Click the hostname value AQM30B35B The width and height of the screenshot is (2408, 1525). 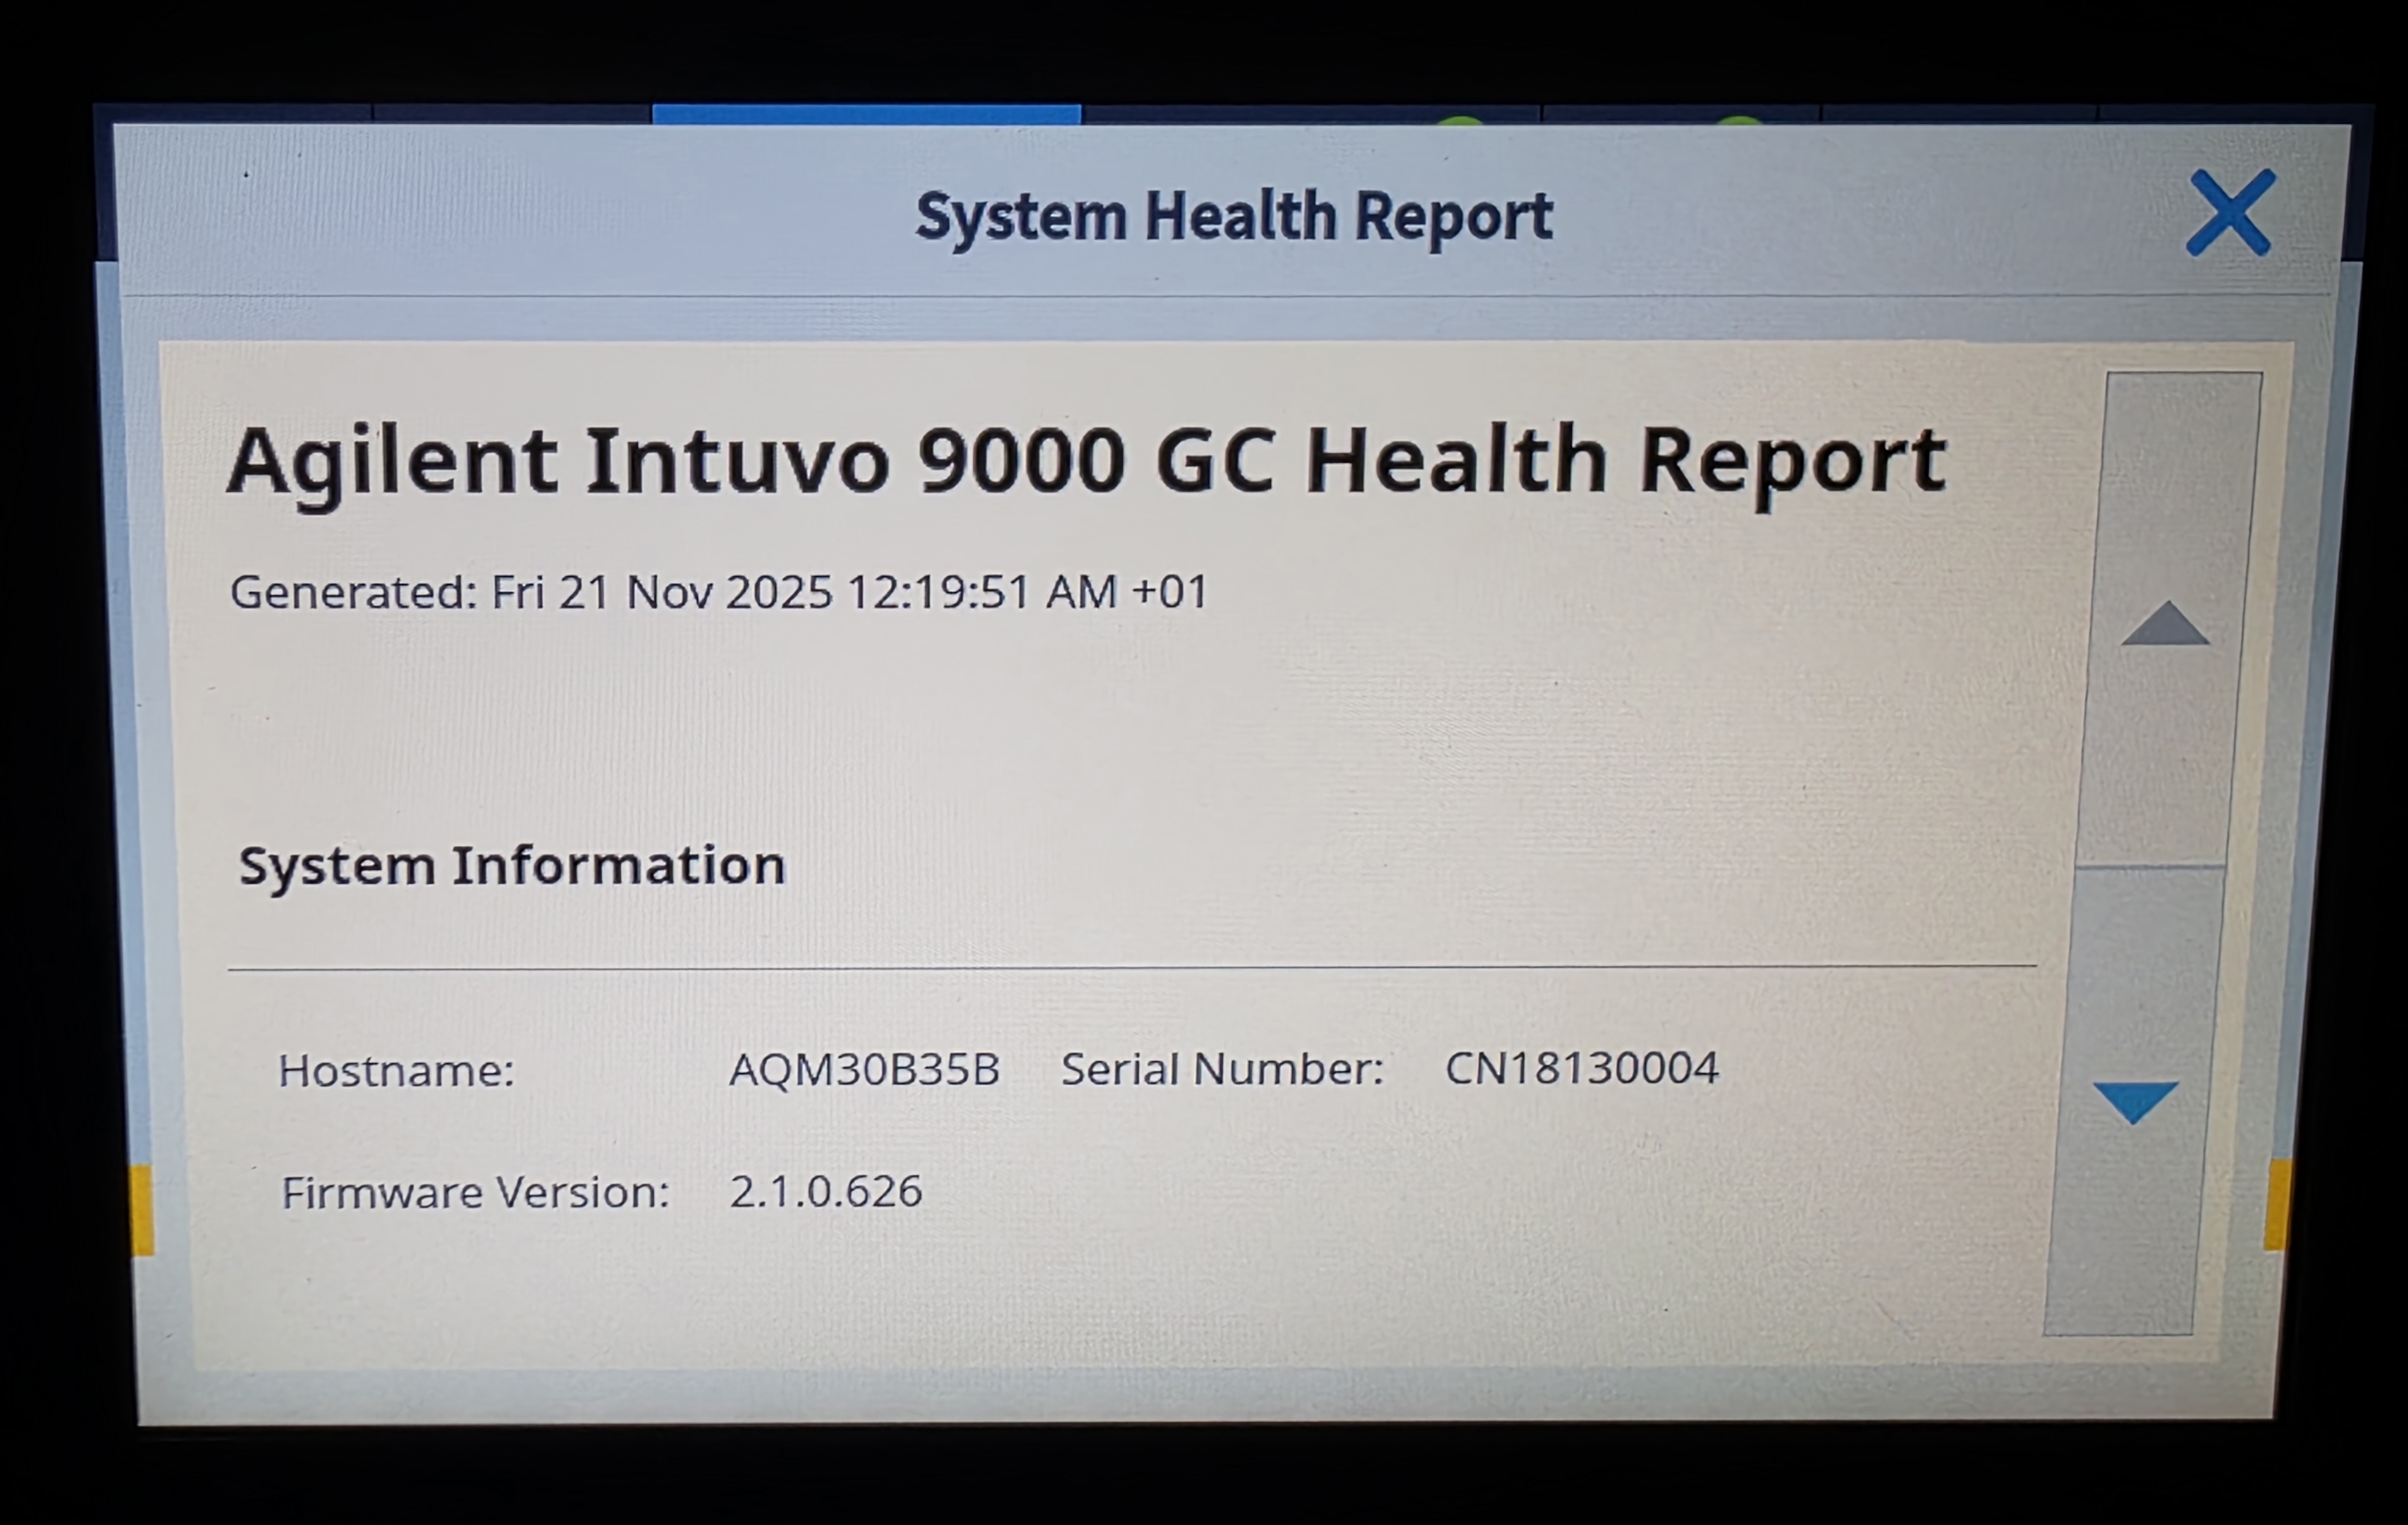click(864, 1070)
